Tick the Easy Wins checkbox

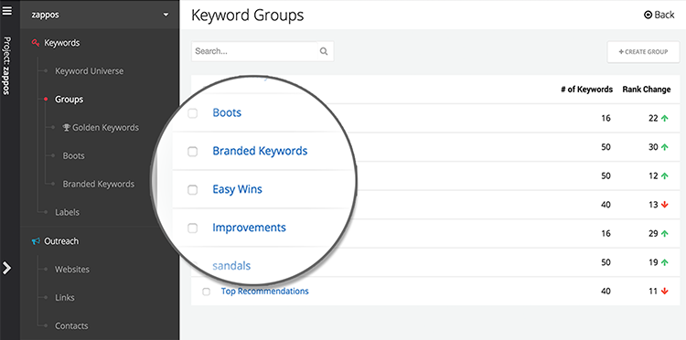click(192, 190)
